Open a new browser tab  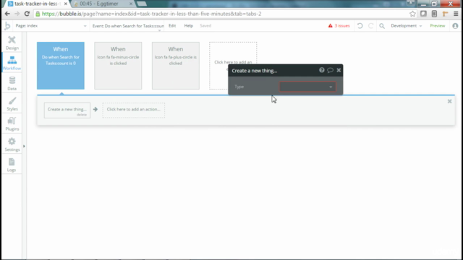[x=142, y=4]
